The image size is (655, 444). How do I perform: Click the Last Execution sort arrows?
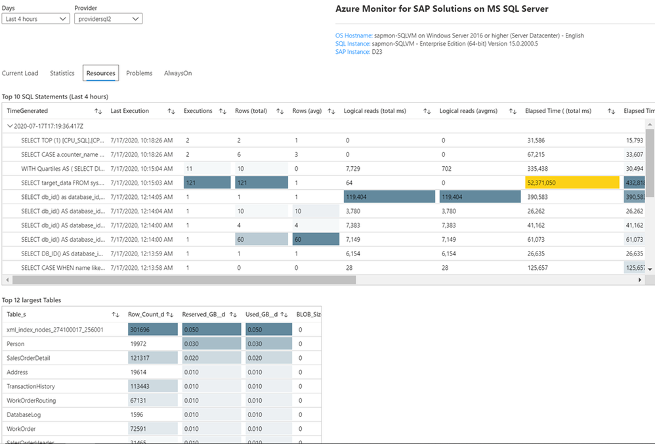coord(171,112)
